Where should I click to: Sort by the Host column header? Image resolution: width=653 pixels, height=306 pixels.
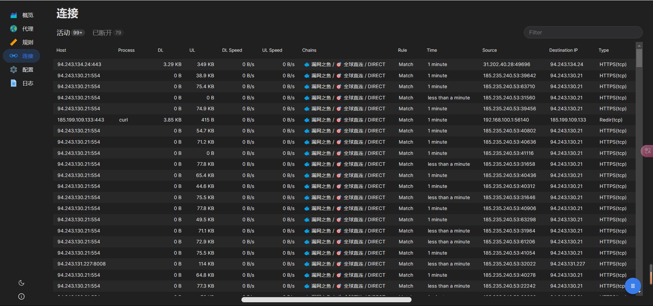click(61, 50)
